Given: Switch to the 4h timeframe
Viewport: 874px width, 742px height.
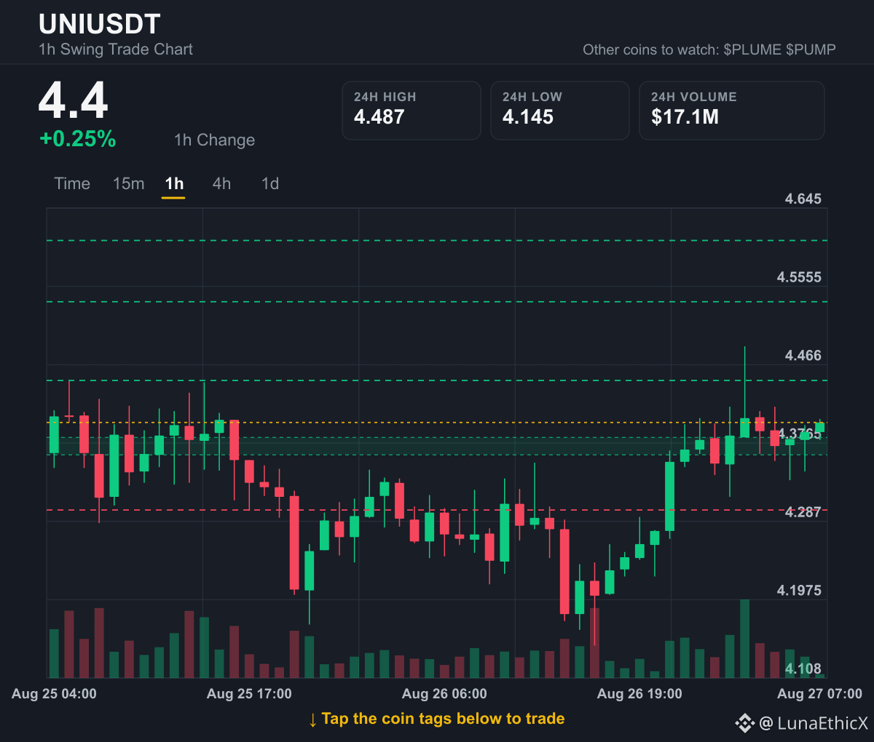Looking at the screenshot, I should [x=221, y=184].
